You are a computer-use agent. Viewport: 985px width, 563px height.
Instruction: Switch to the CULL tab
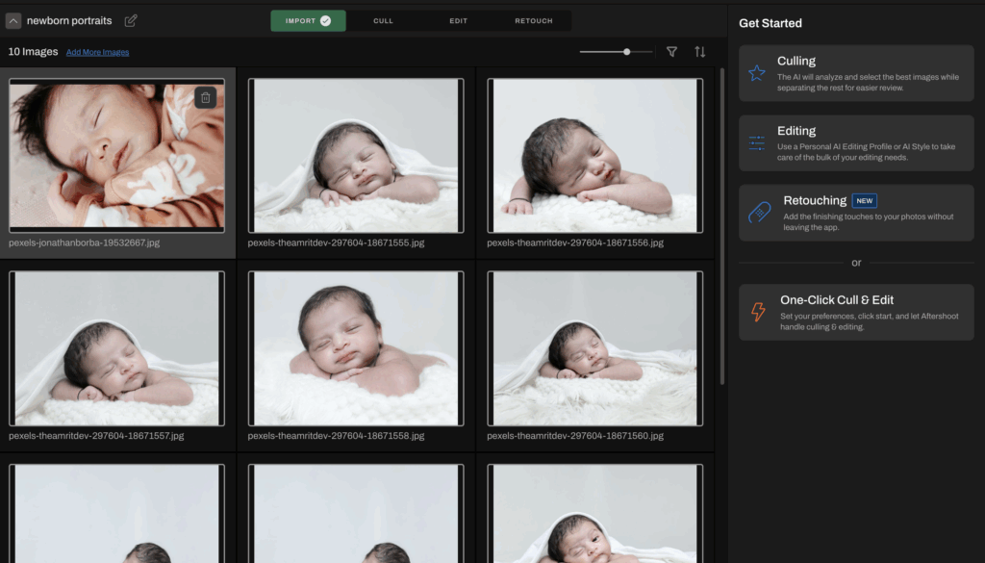tap(383, 19)
